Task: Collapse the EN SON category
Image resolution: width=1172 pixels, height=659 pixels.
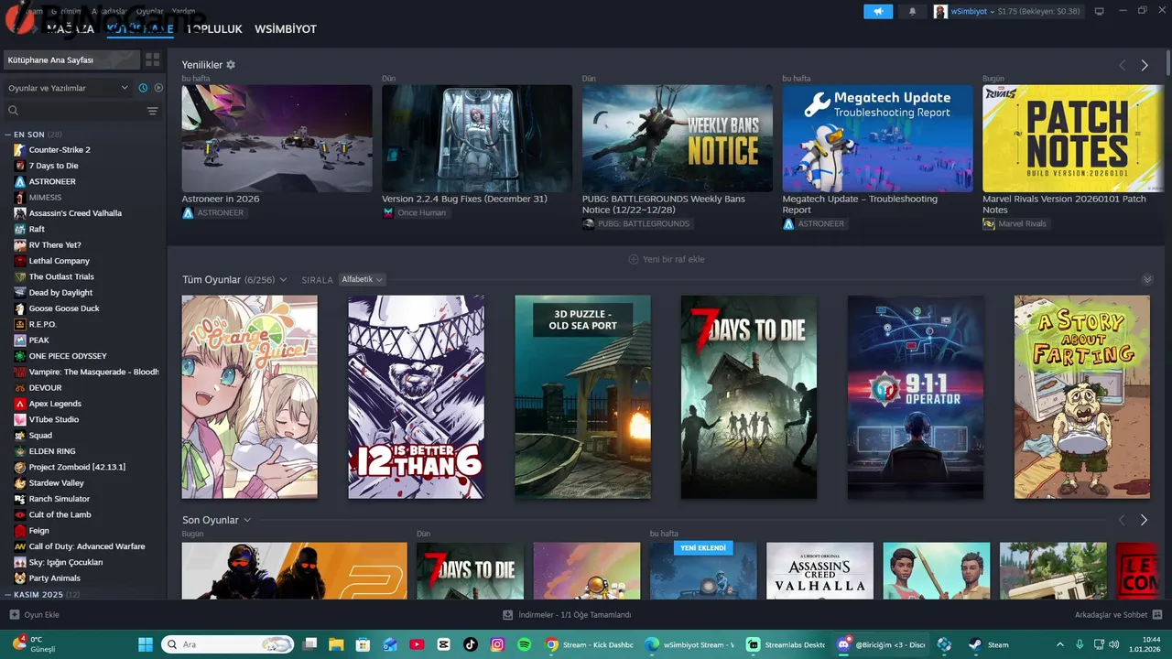Action: pyautogui.click(x=7, y=135)
